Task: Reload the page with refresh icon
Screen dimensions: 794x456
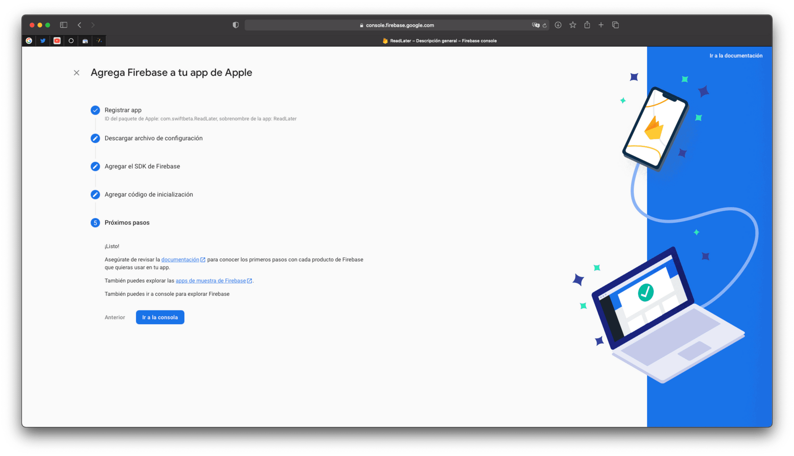Action: pyautogui.click(x=545, y=25)
